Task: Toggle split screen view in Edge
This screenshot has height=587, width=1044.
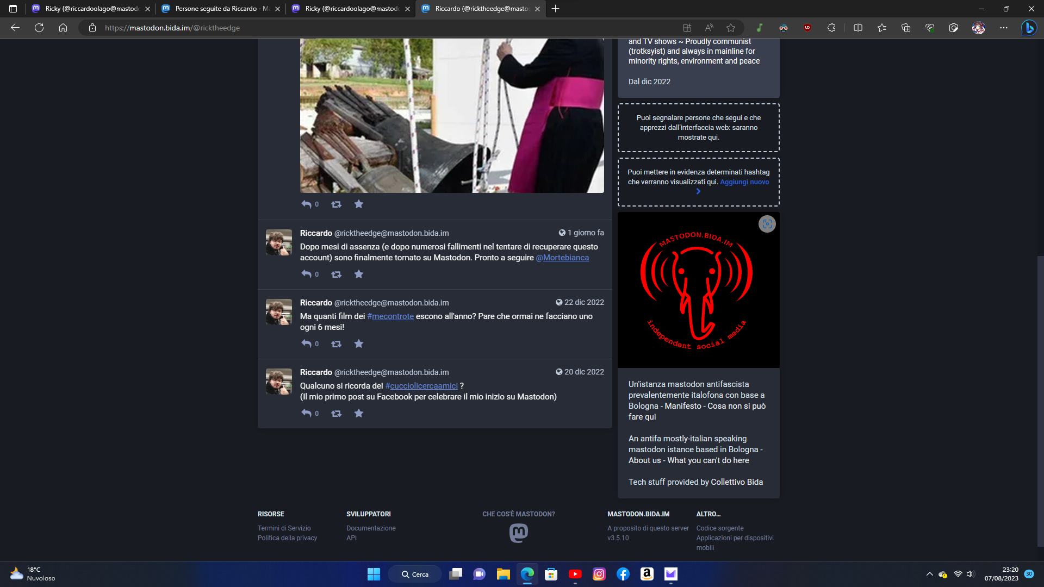Action: click(858, 28)
